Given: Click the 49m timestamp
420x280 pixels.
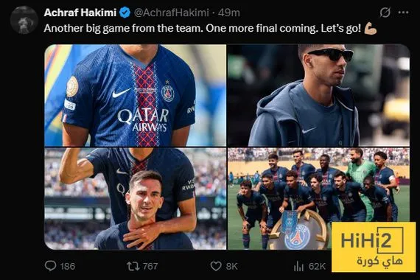Looking at the screenshot, I should (228, 13).
